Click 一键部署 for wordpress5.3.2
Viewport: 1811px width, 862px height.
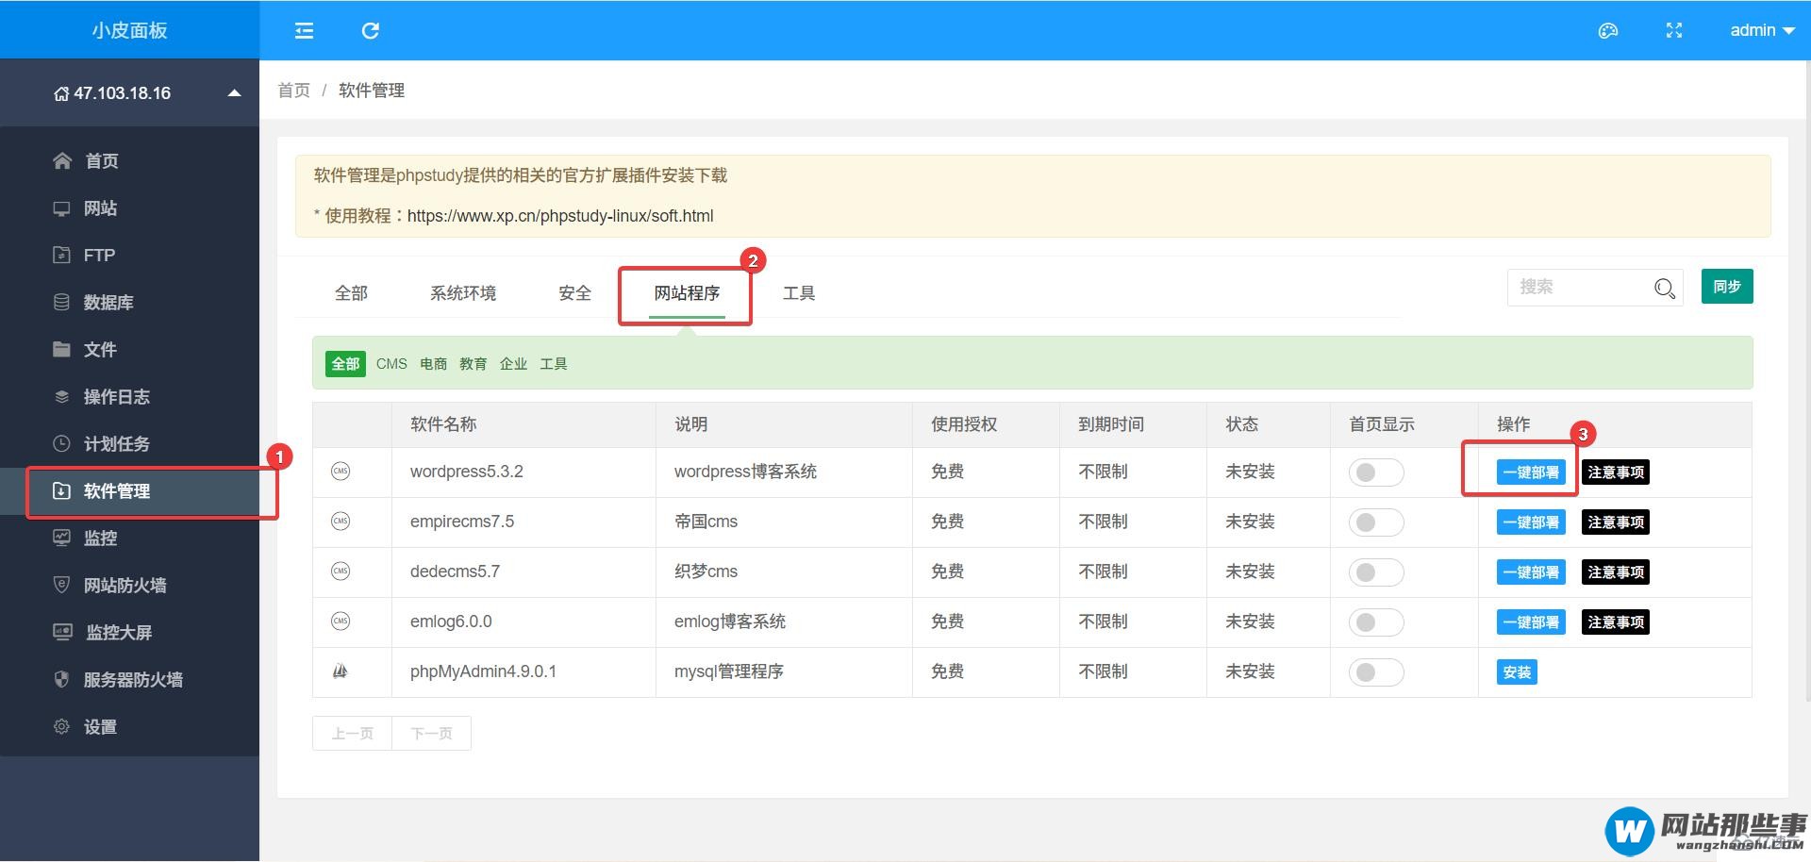coord(1531,472)
